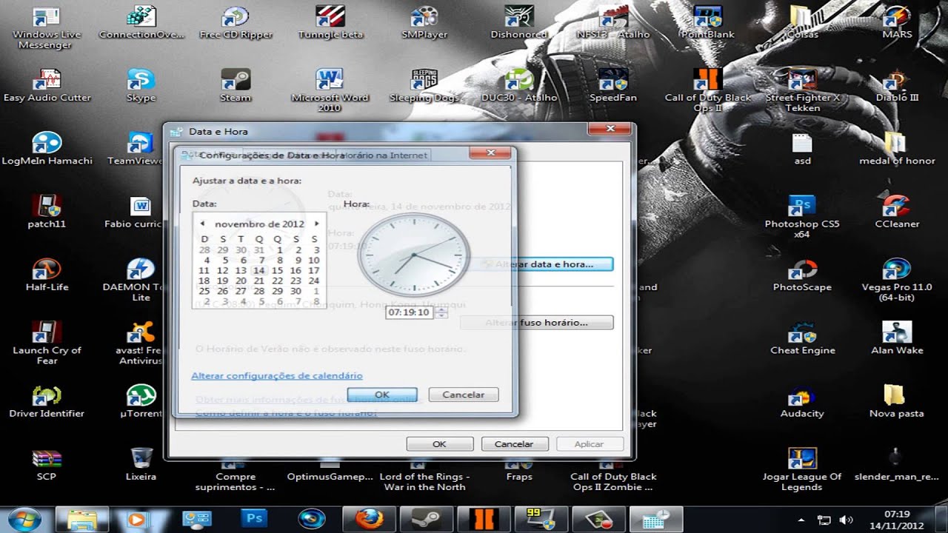Open Microsoft Word 2010 shortcut
This screenshot has height=533, width=948.
330,90
